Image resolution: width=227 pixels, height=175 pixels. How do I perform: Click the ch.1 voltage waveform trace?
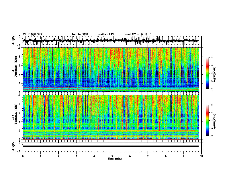coord(110,41)
